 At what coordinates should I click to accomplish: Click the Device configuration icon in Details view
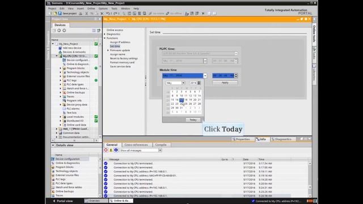click(x=53, y=159)
